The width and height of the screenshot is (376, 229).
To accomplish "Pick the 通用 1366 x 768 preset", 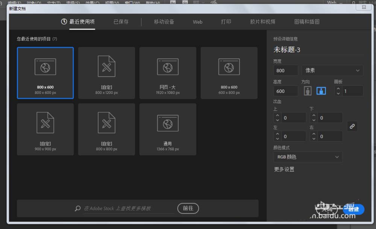I will click(x=168, y=130).
